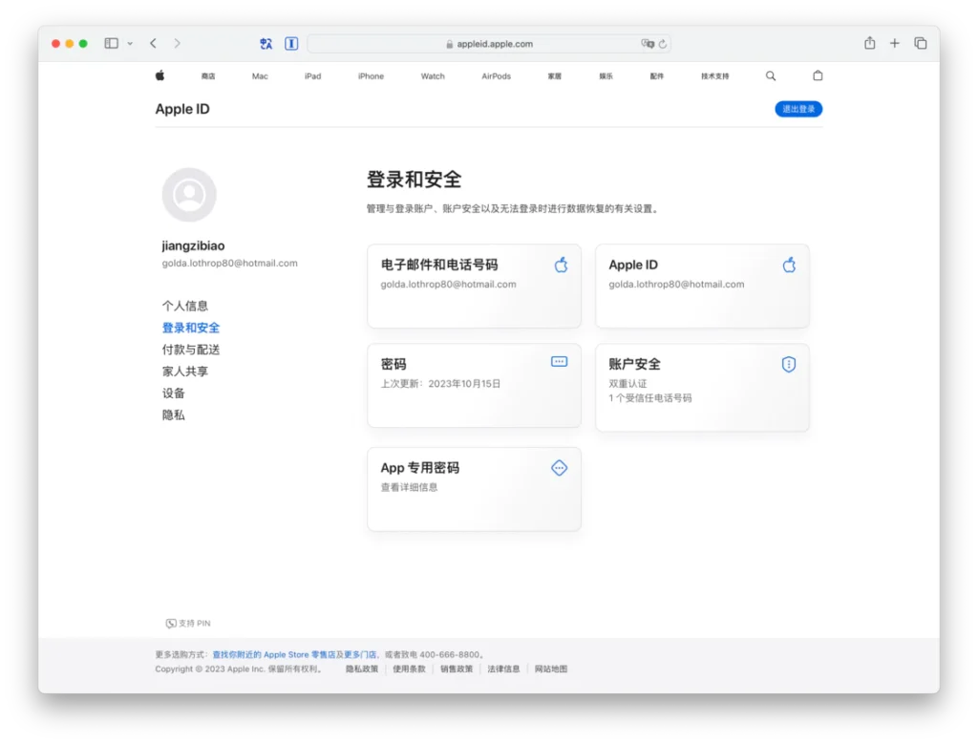Viewport: 978px width, 744px height.
Task: Click the Apple icon on the Apple ID card
Action: (788, 265)
